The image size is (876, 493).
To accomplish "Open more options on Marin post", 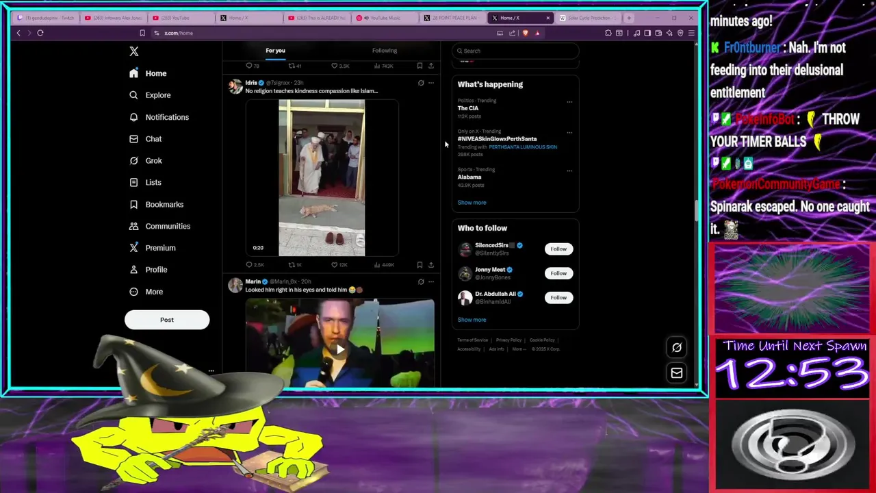I will [430, 281].
